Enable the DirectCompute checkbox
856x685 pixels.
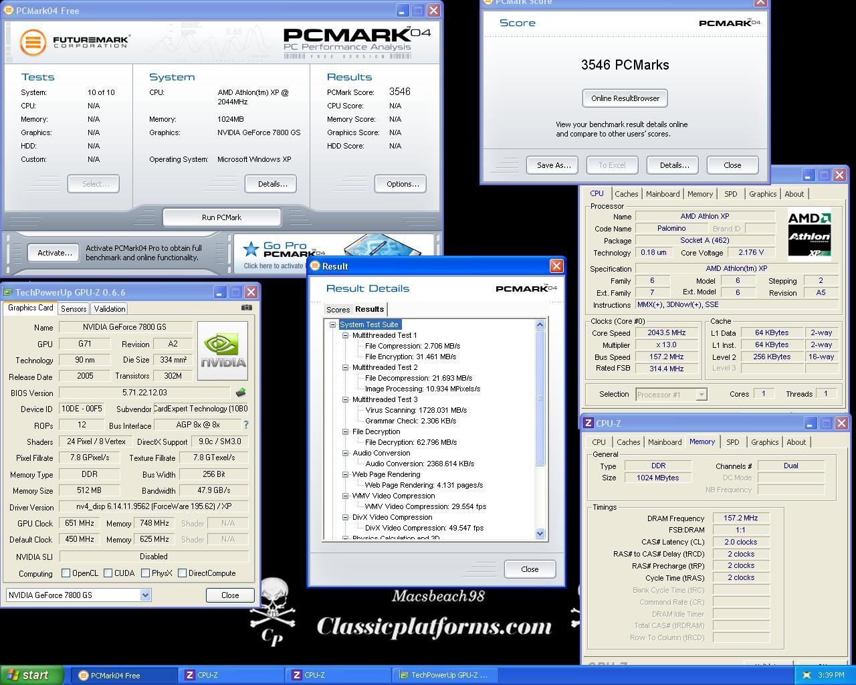(182, 573)
